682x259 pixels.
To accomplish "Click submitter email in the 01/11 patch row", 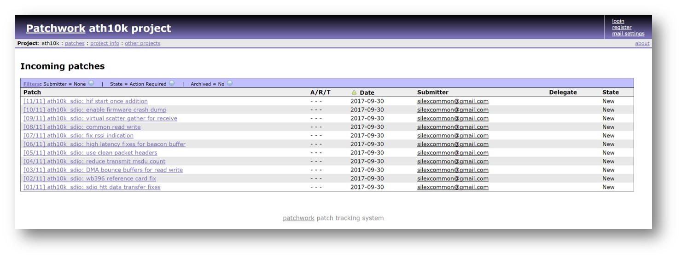I will click(453, 187).
